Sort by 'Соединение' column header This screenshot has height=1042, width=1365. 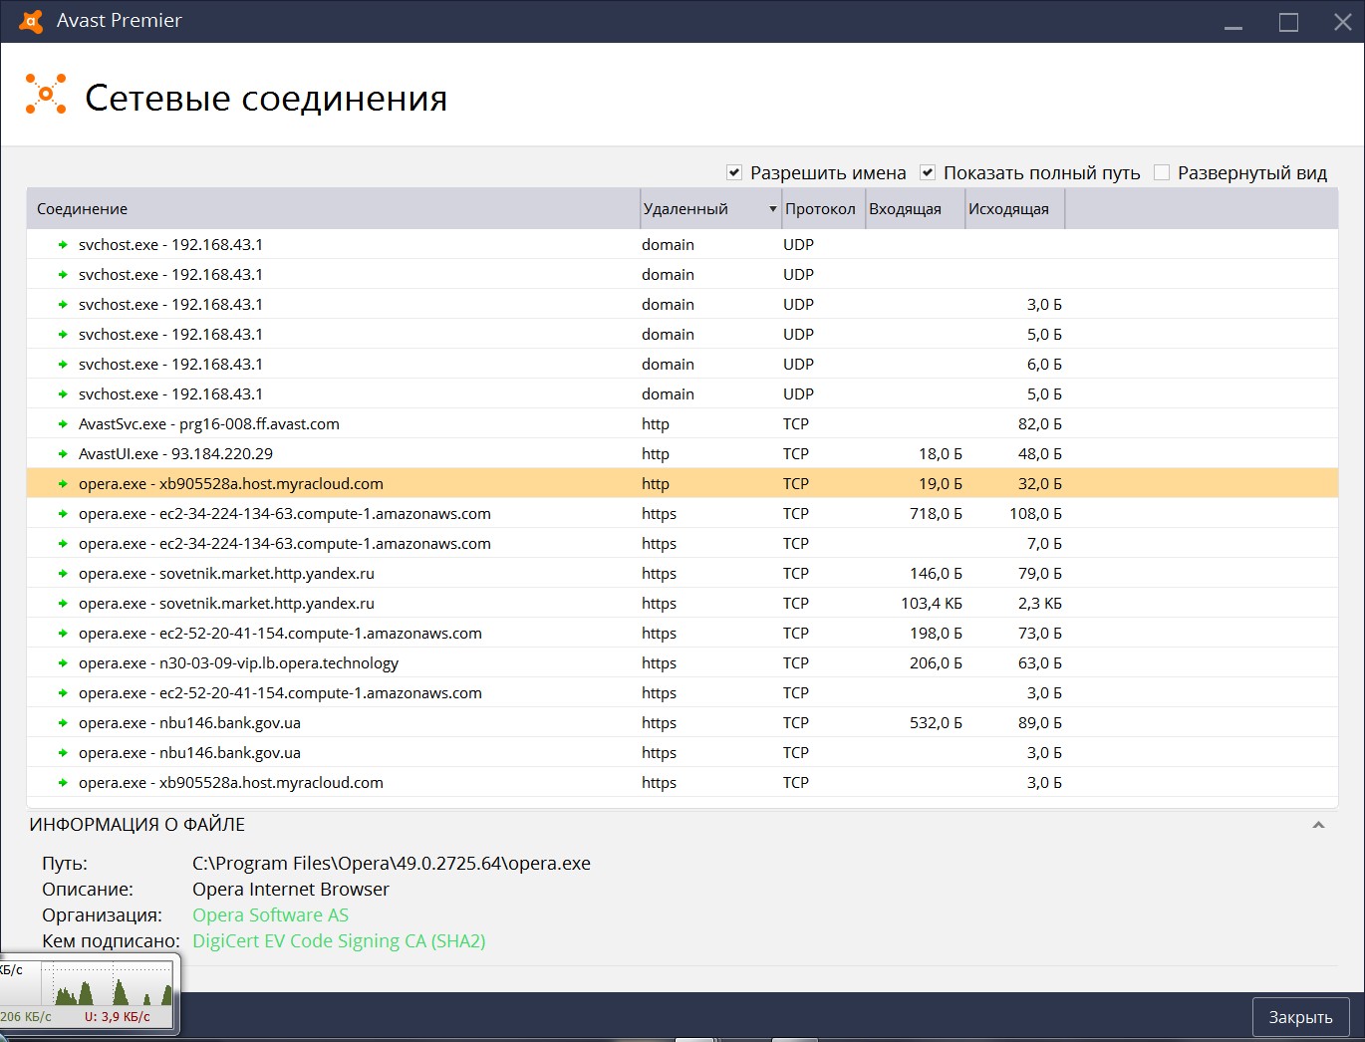coord(333,209)
